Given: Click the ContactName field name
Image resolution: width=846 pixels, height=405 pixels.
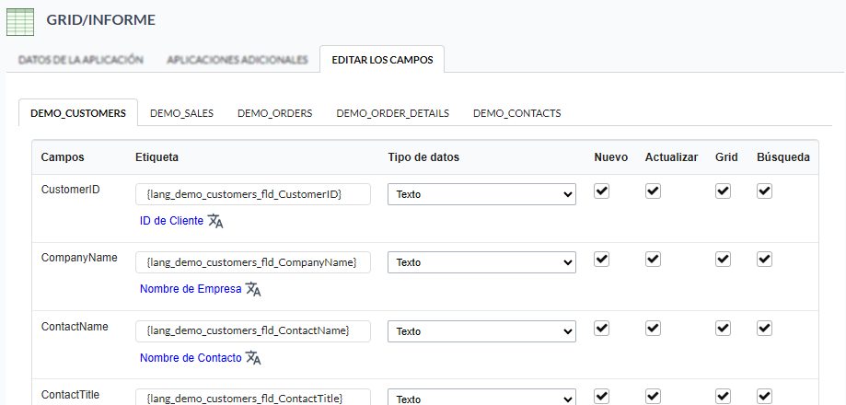Looking at the screenshot, I should [x=75, y=326].
